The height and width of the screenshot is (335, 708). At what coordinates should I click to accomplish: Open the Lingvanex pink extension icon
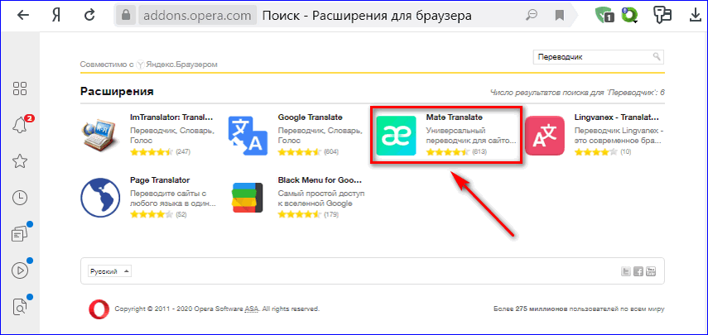click(545, 136)
